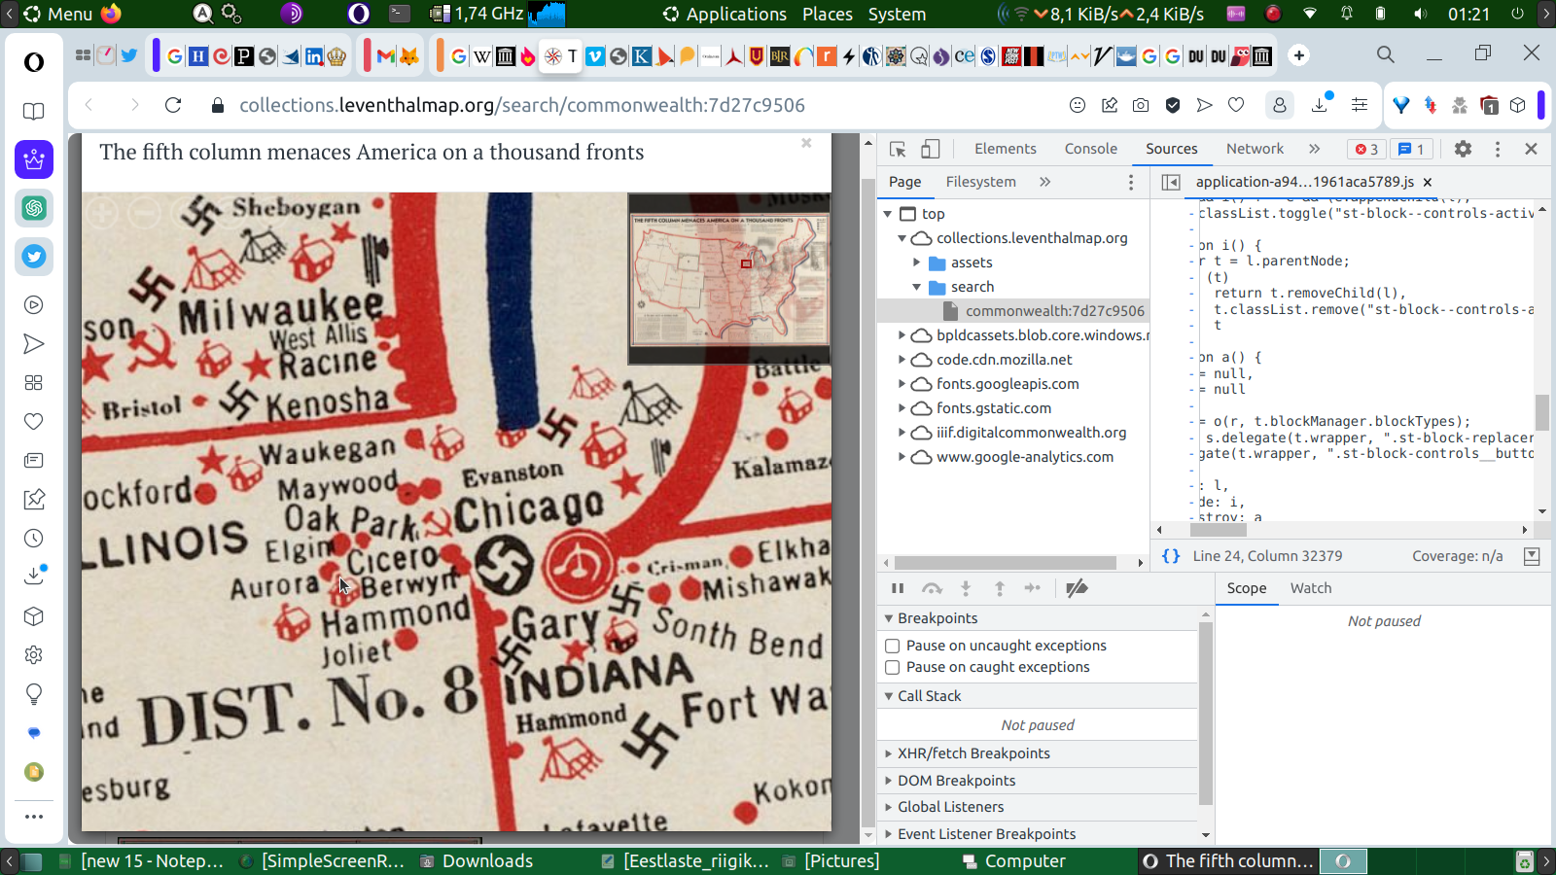Select the commonwealth:7d27c9506 file
The height and width of the screenshot is (875, 1556).
tap(1054, 311)
